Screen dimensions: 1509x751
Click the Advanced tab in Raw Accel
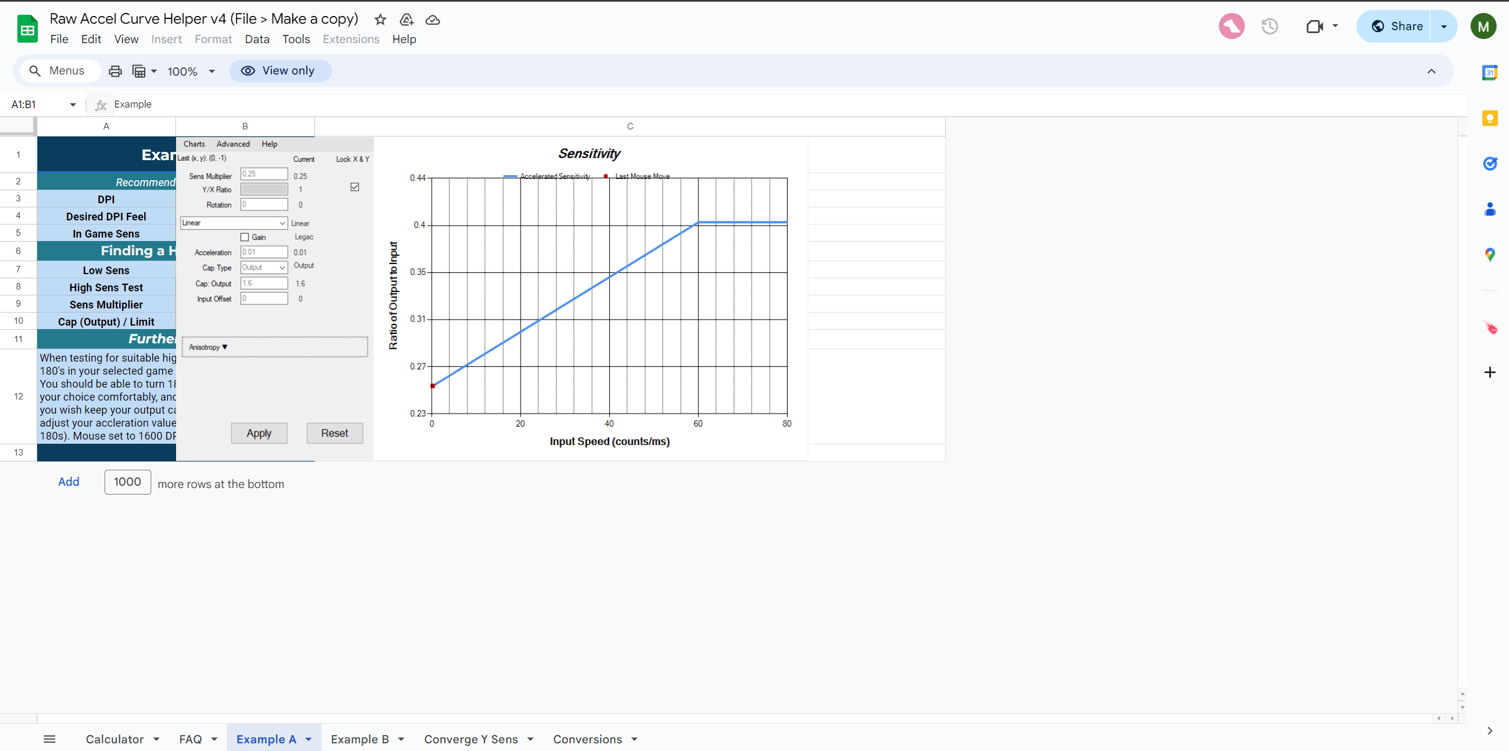(233, 144)
